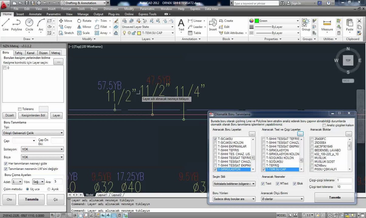
Task: Click the Paste clipboard icon
Action: (x=350, y=25)
